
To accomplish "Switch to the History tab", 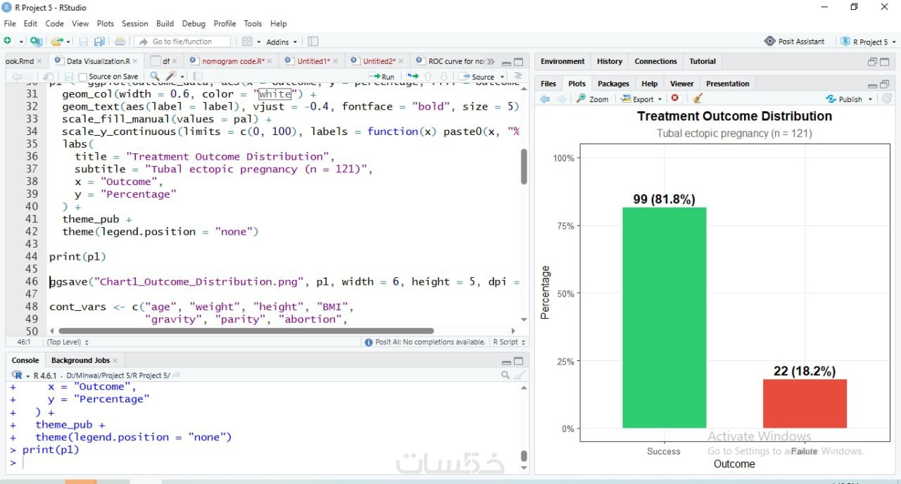I will (x=610, y=61).
